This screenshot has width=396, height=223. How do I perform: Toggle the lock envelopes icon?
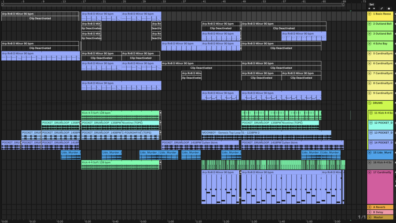click(x=389, y=8)
